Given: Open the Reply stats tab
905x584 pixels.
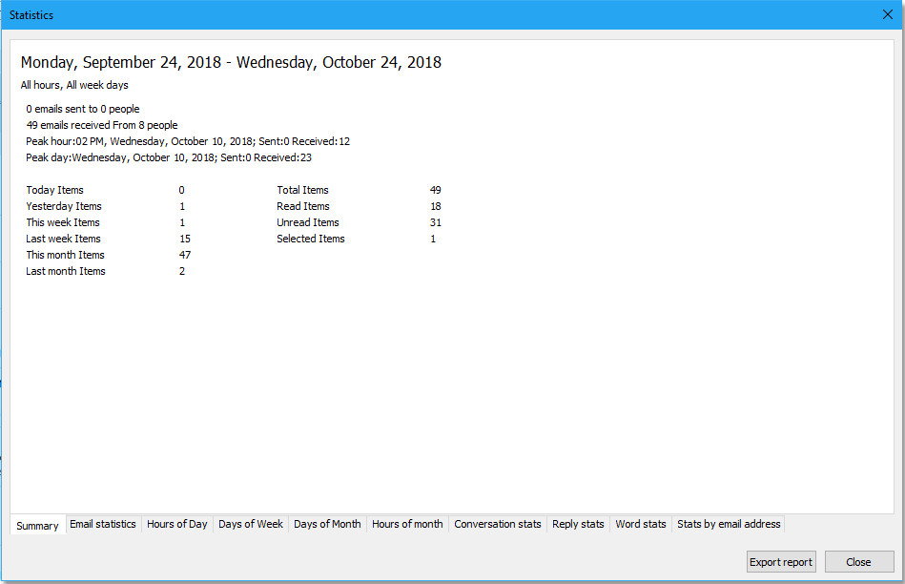Looking at the screenshot, I should [578, 524].
